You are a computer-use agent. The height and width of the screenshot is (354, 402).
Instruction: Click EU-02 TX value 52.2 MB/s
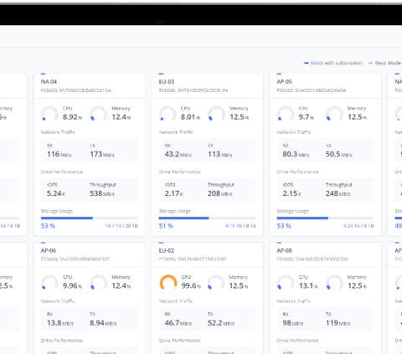point(221,323)
